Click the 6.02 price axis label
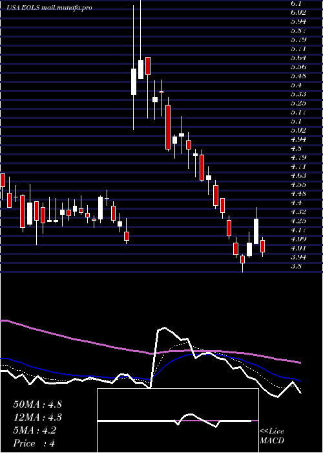 pos(298,12)
